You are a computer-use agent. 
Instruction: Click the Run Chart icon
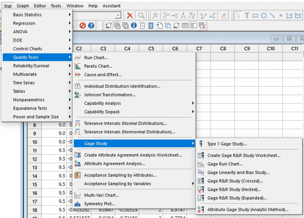tap(77, 58)
